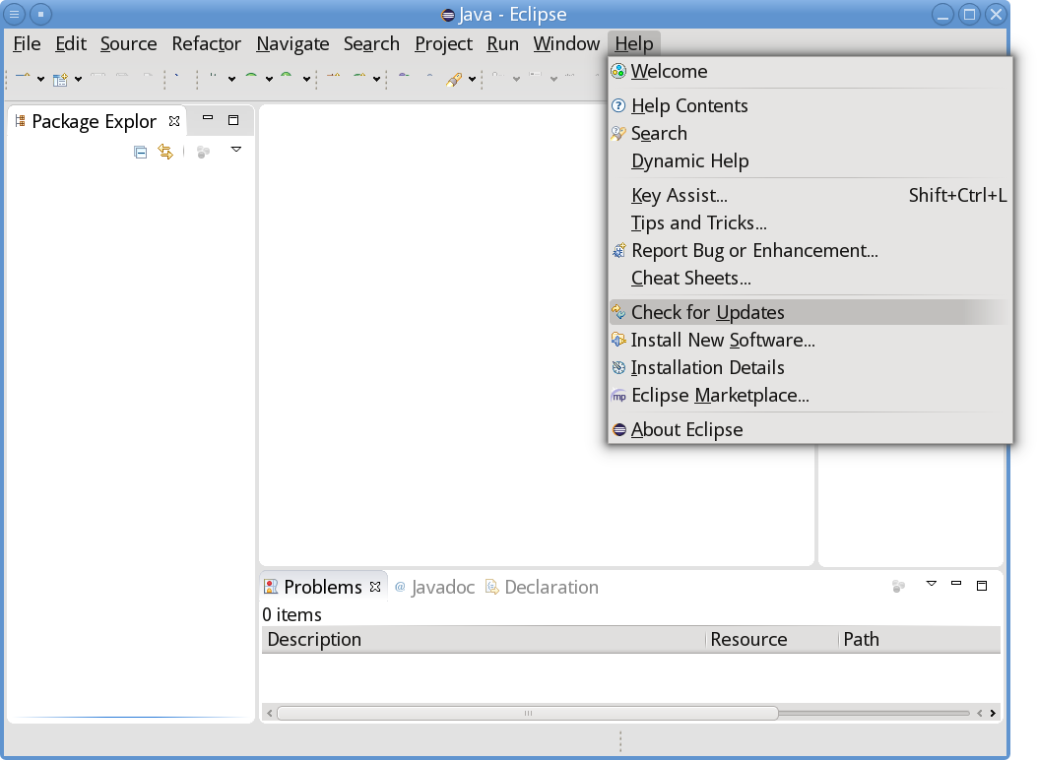Minimize the Package Explorer panel
This screenshot has height=760, width=1037.
[208, 118]
